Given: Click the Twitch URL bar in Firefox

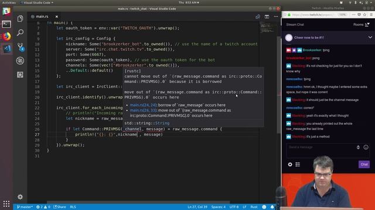Looking at the screenshot, I should coord(312,15).
